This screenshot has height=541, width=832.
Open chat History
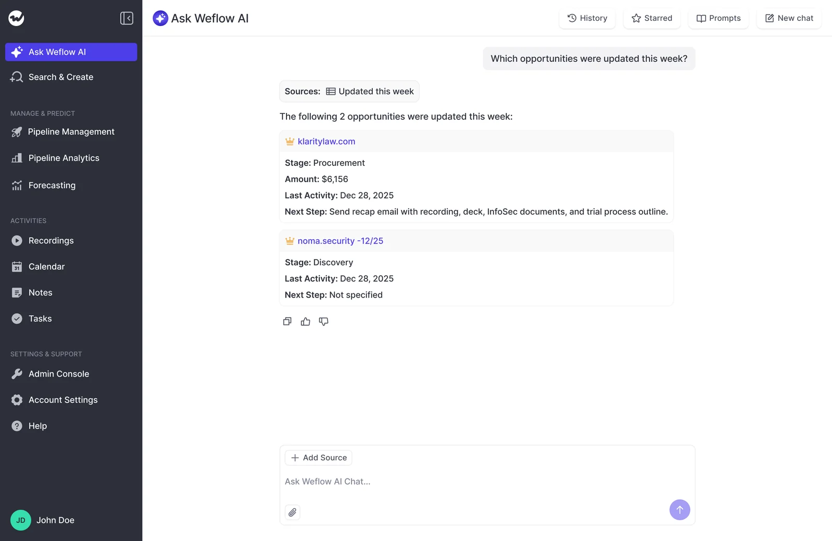pos(587,18)
